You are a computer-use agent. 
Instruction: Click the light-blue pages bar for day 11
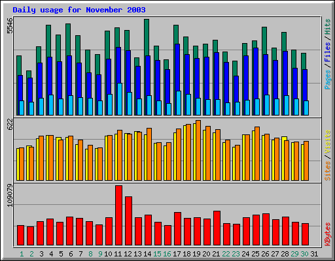click(x=120, y=99)
